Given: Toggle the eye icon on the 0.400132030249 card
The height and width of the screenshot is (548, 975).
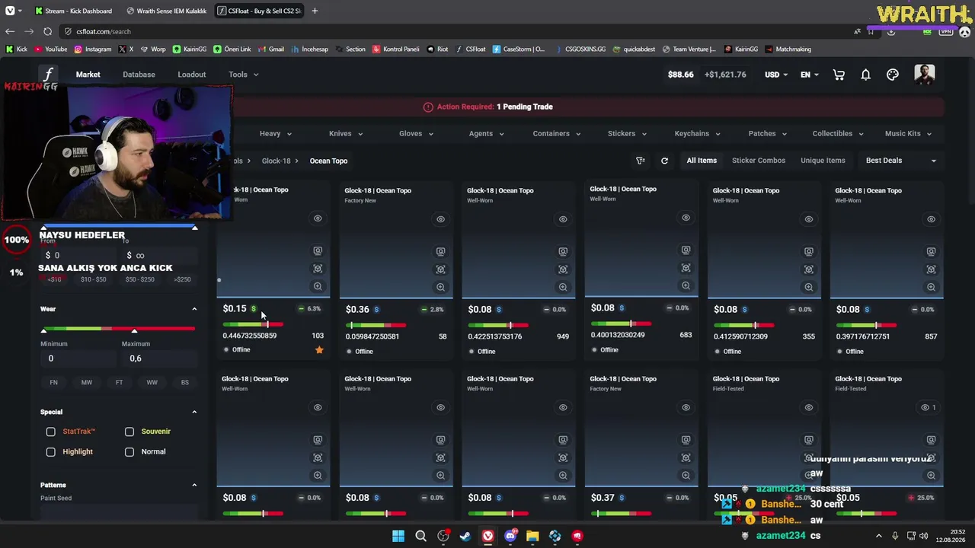Looking at the screenshot, I should tap(686, 218).
